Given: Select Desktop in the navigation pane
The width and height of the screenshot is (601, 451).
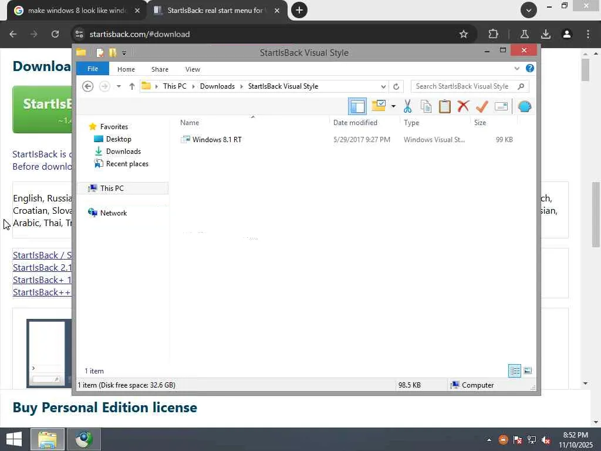Looking at the screenshot, I should click(119, 139).
